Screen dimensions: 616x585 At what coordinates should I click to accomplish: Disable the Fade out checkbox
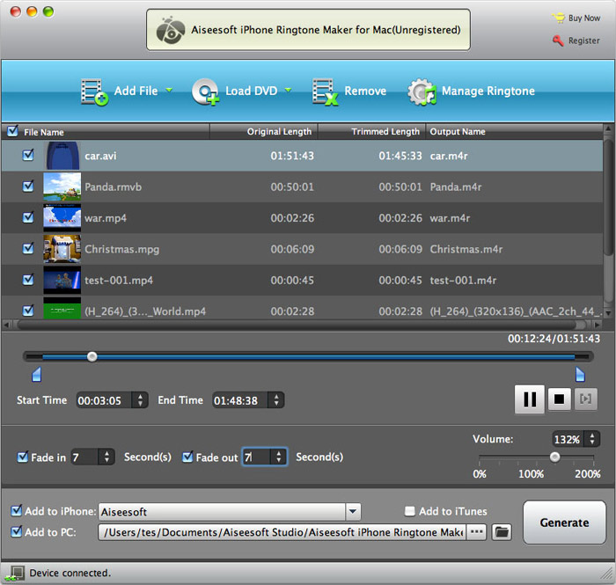(x=187, y=457)
